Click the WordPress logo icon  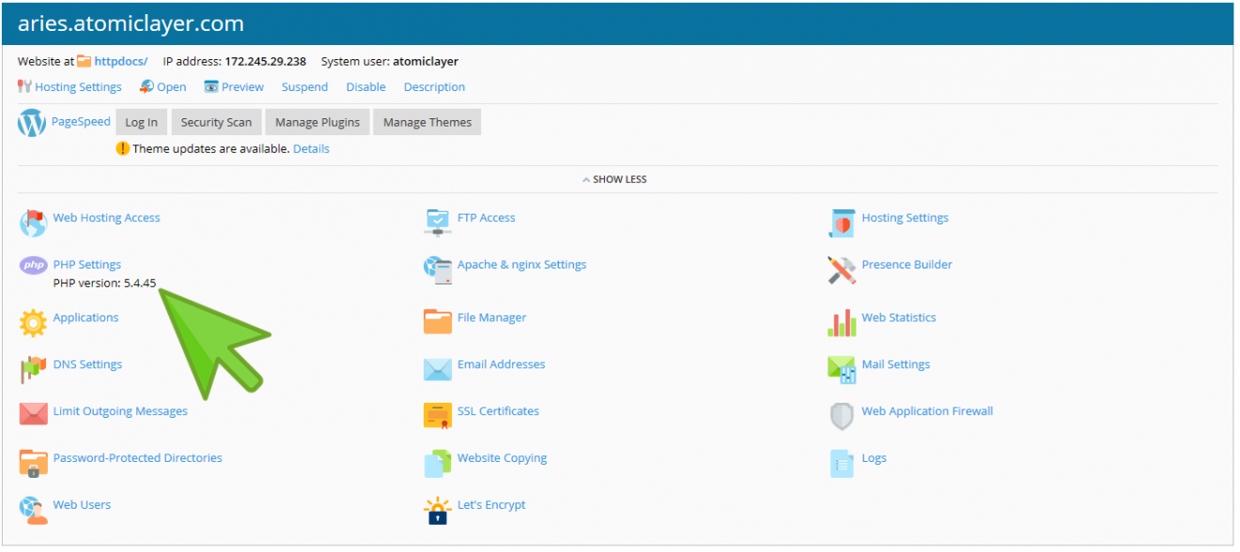coord(31,121)
